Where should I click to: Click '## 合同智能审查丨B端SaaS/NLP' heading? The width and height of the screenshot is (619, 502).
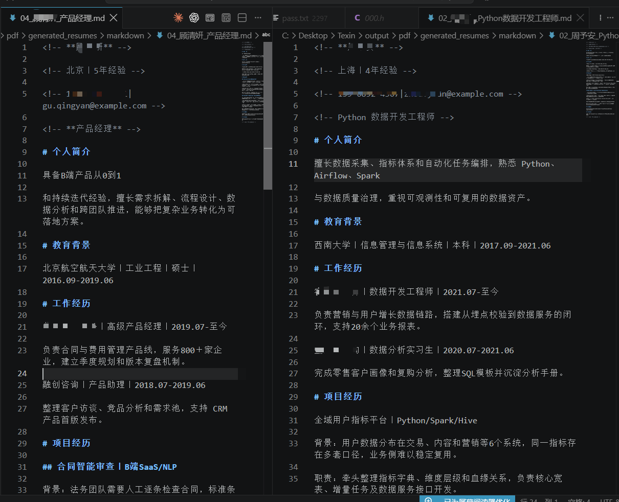point(109,467)
